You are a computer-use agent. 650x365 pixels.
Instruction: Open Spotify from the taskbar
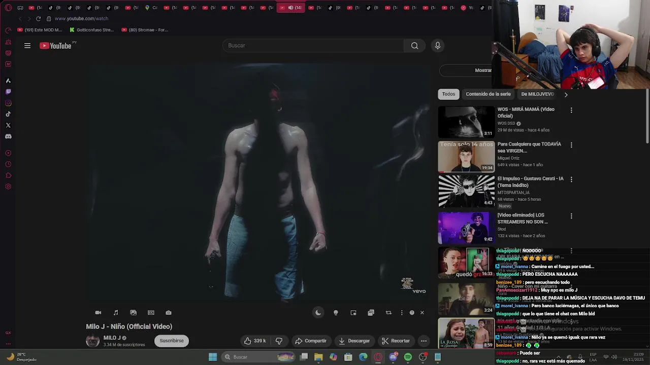(x=408, y=357)
